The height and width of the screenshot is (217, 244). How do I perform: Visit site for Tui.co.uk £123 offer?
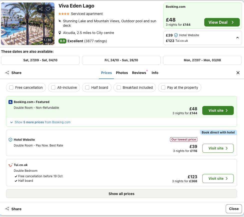(x=218, y=178)
